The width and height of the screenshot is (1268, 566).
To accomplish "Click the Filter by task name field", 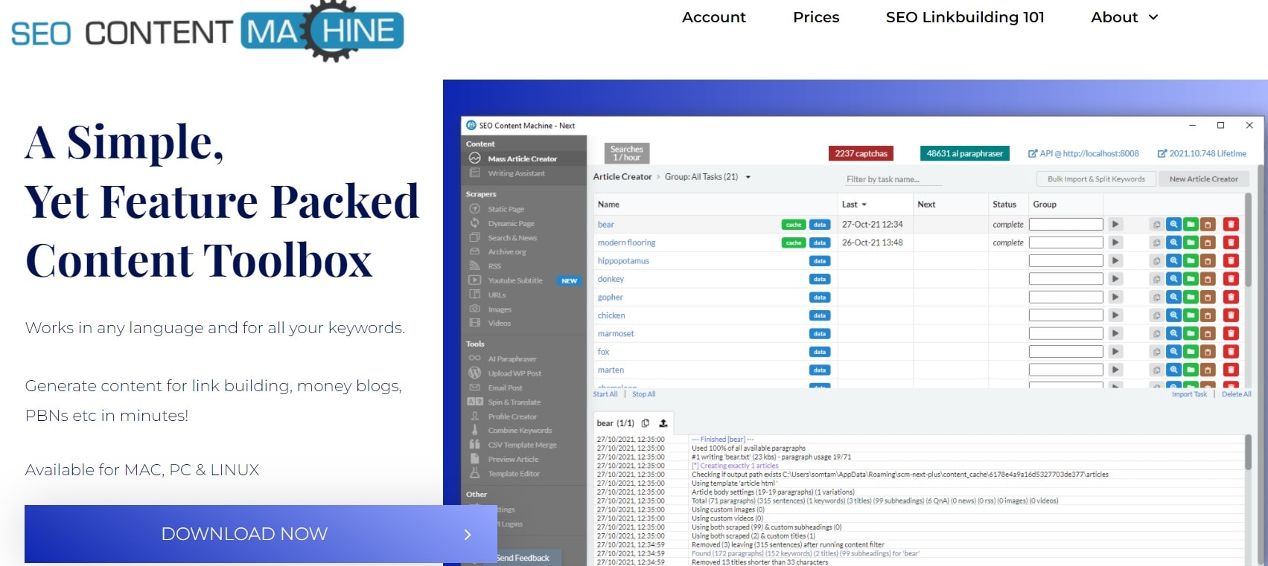I will (x=893, y=179).
